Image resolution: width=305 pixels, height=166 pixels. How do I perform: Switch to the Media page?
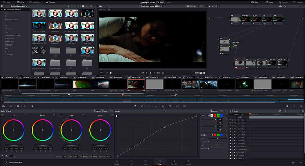[117, 163]
